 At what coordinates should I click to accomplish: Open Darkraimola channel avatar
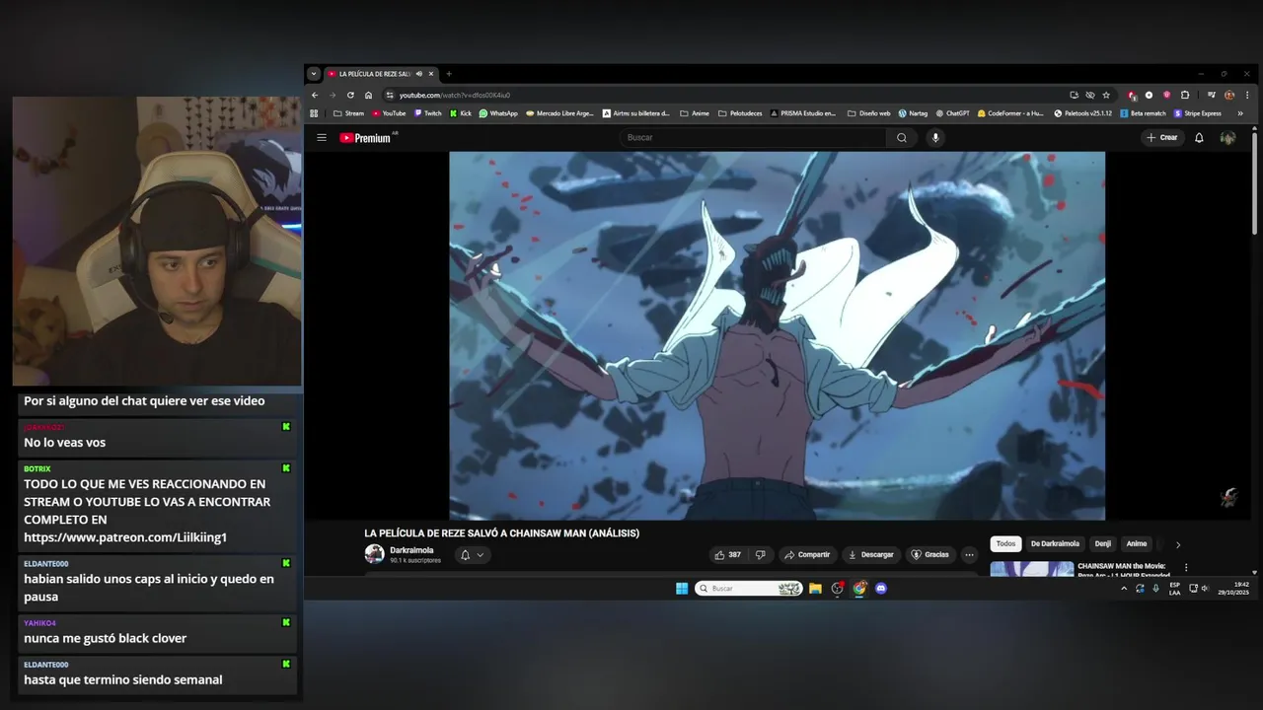click(x=374, y=554)
